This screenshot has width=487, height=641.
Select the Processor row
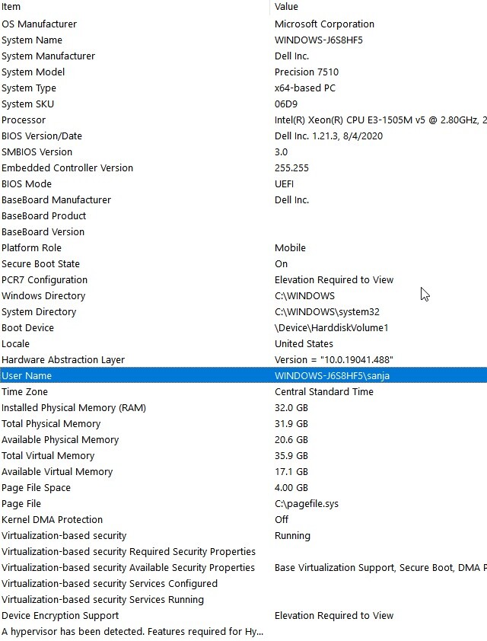coord(243,120)
